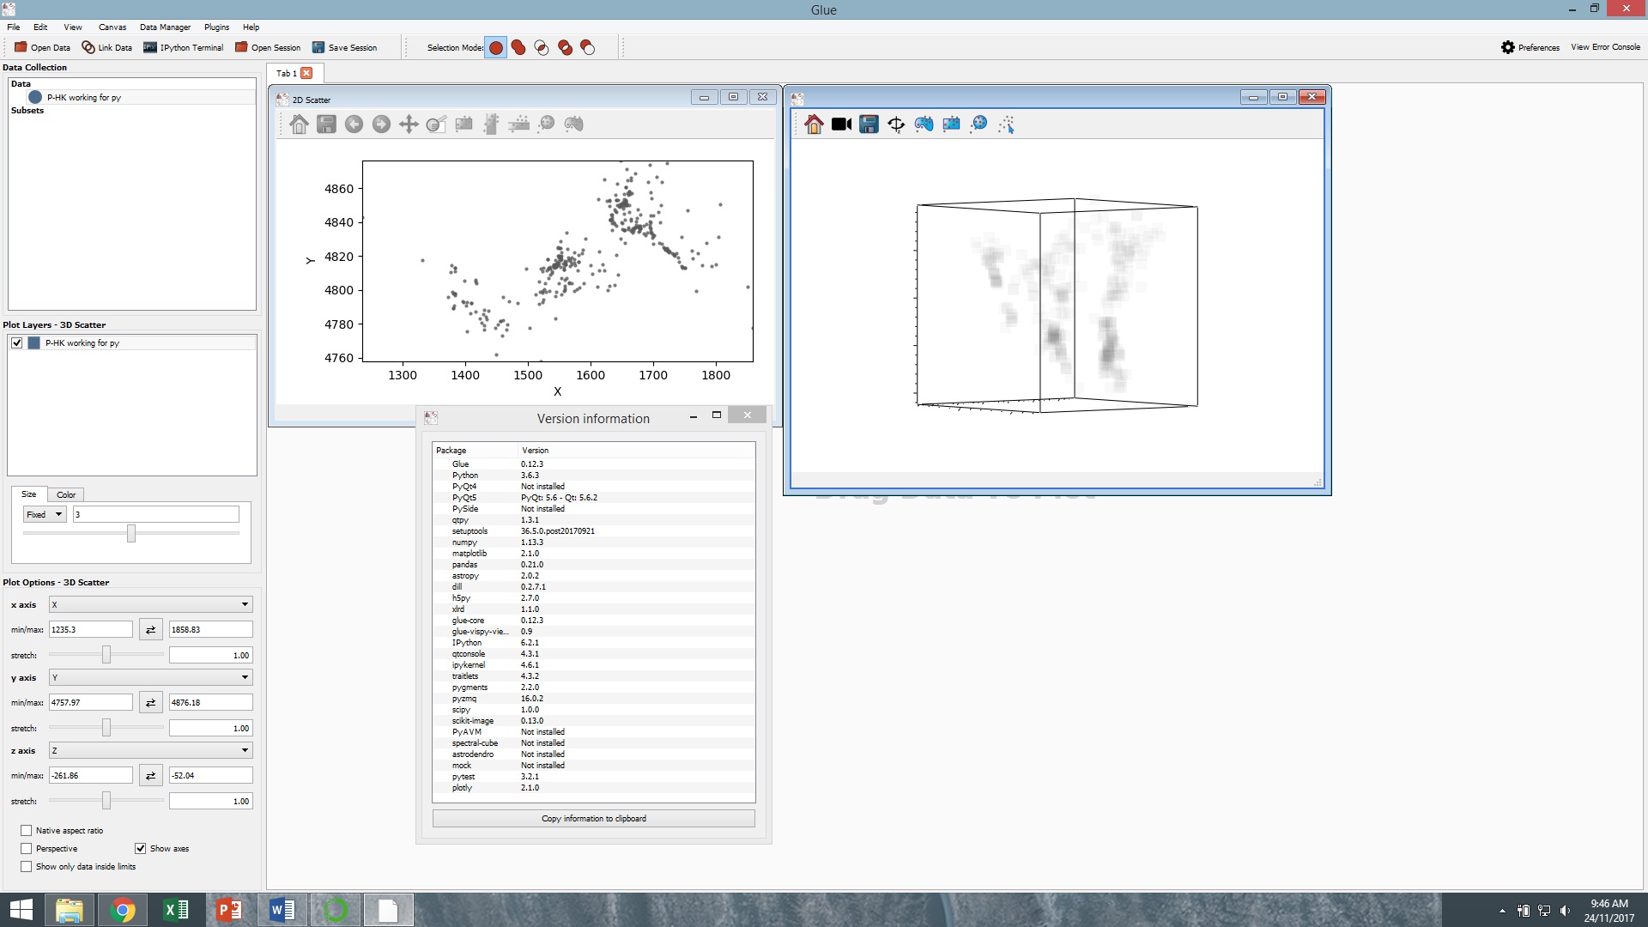The height and width of the screenshot is (927, 1648).
Task: Open y axis attribute dropdown
Action: coord(150,677)
